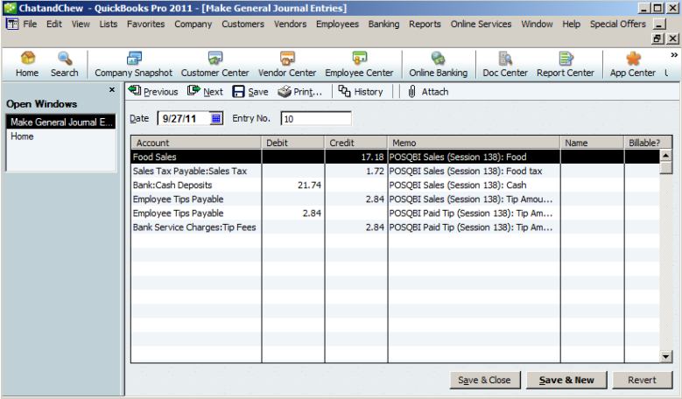682x399 pixels.
Task: Select Home in Open Windows list
Action: point(61,136)
